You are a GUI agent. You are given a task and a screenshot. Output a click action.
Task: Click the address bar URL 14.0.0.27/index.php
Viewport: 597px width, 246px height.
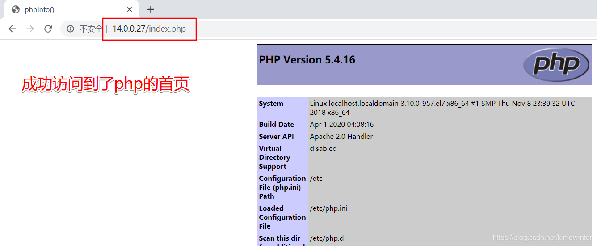pyautogui.click(x=149, y=29)
